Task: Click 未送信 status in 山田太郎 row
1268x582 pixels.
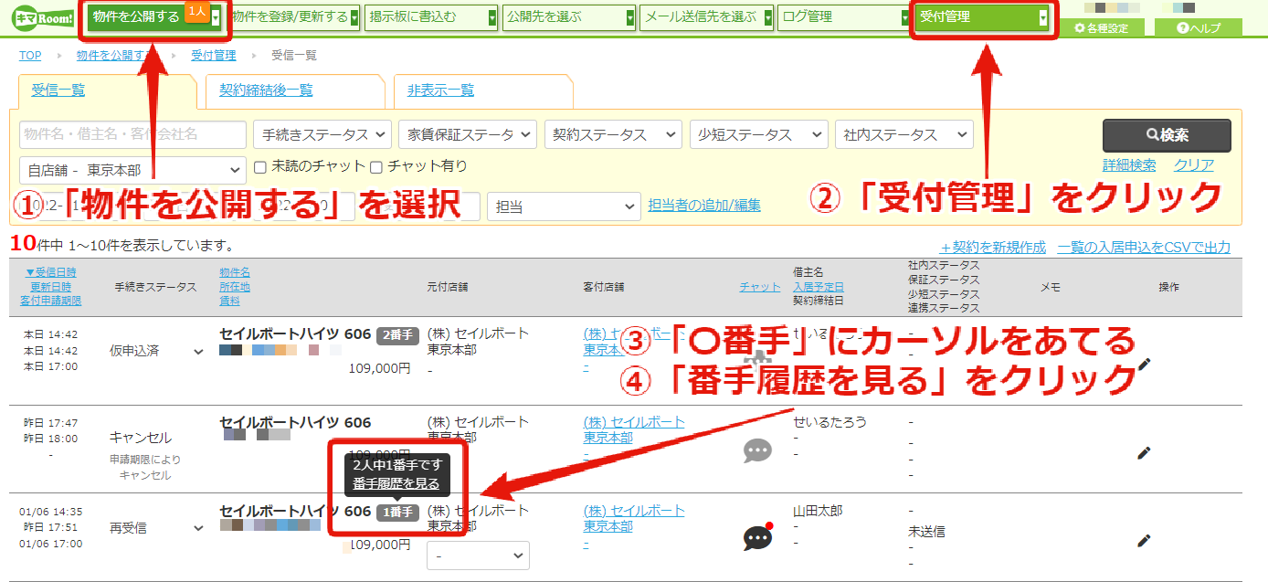Action: click(926, 531)
